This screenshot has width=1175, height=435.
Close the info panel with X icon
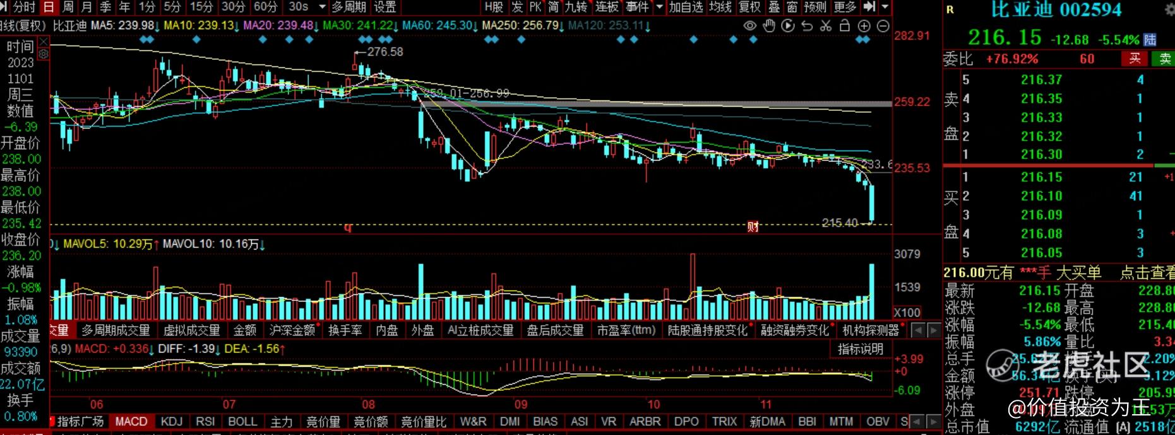[43, 42]
